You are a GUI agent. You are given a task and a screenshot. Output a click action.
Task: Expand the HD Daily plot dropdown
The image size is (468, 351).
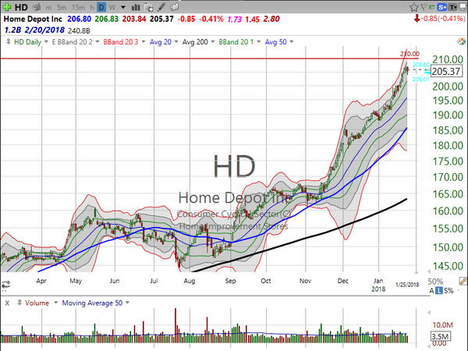[x=46, y=42]
